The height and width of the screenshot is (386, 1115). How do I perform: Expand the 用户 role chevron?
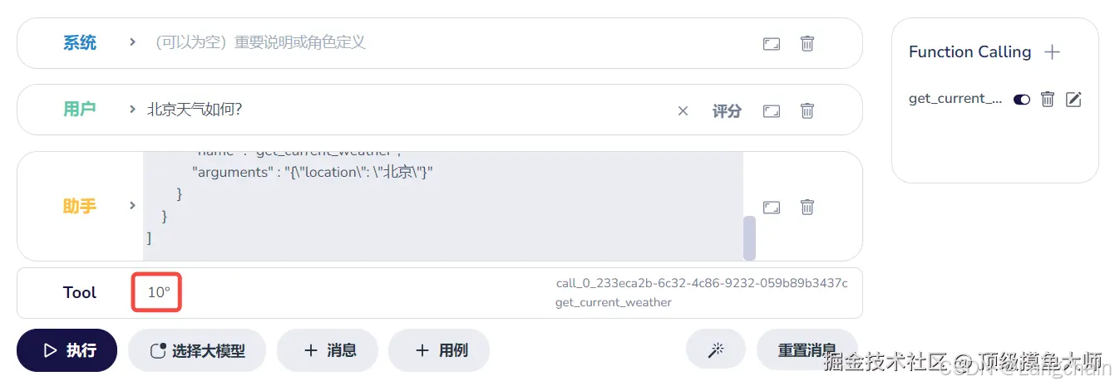132,109
